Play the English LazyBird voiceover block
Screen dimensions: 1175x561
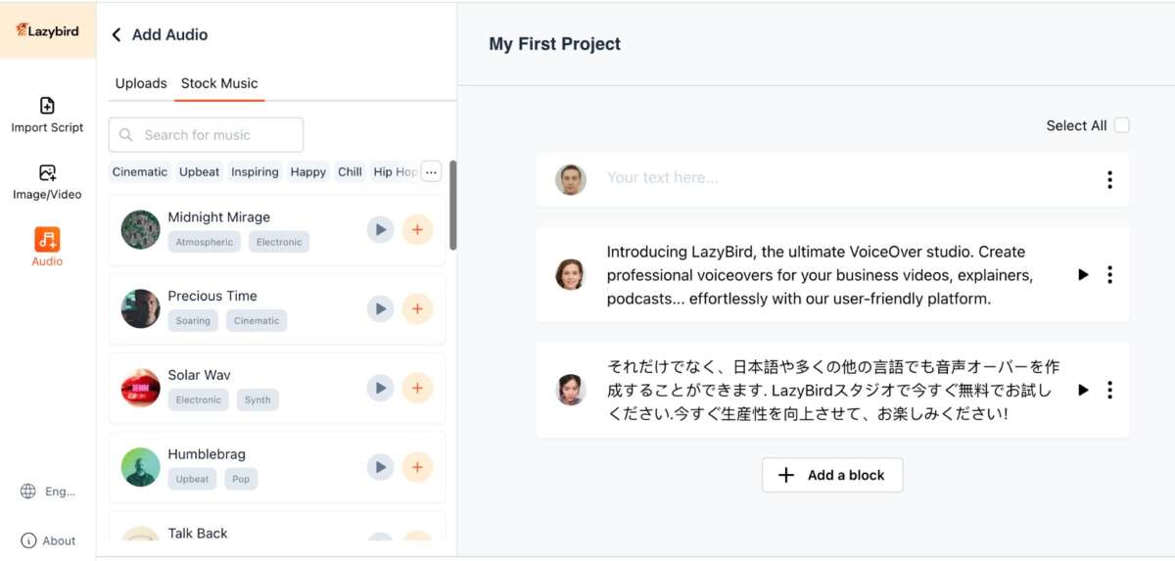click(x=1083, y=275)
